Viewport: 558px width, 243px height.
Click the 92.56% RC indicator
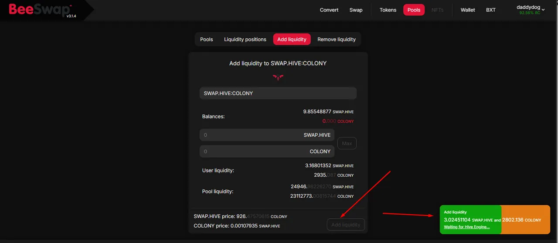click(530, 13)
